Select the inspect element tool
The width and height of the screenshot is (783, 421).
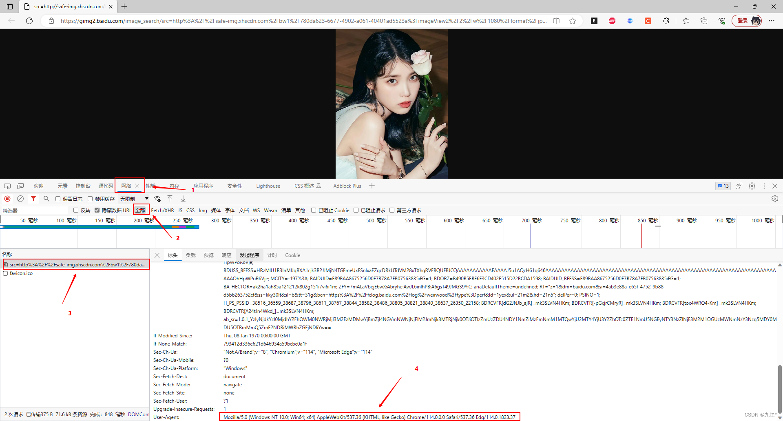(7, 186)
